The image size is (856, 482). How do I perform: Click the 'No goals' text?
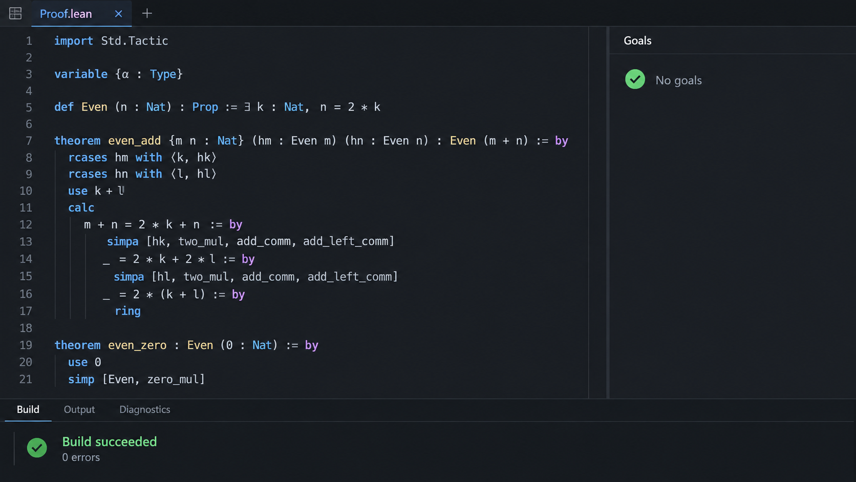click(x=678, y=80)
